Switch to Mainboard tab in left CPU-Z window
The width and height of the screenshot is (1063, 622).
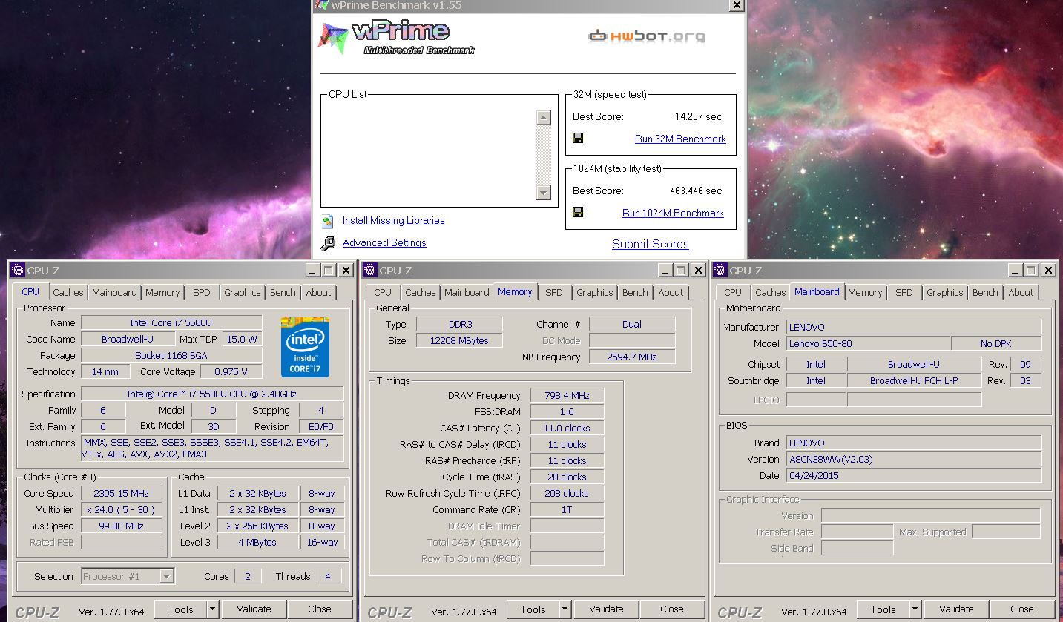[114, 292]
